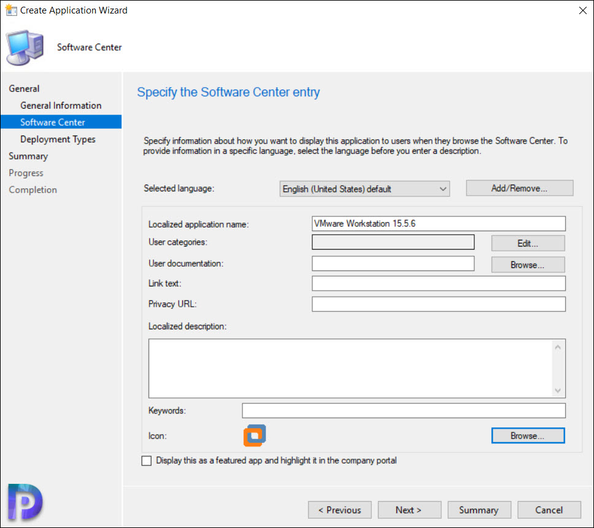Cancel the wizard

(549, 510)
